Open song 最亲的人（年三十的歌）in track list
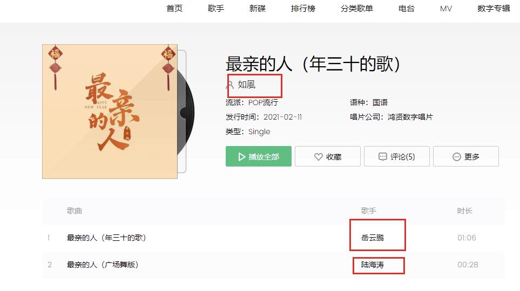 click(x=106, y=238)
